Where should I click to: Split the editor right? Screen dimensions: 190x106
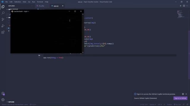pos(184,6)
